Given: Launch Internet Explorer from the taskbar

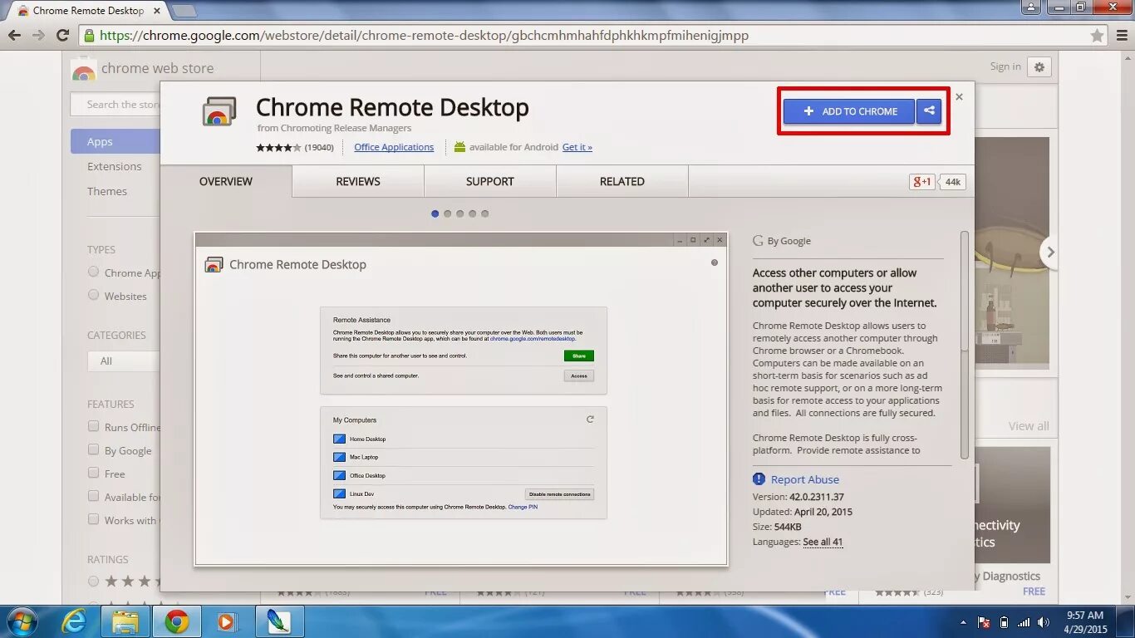Looking at the screenshot, I should [74, 621].
